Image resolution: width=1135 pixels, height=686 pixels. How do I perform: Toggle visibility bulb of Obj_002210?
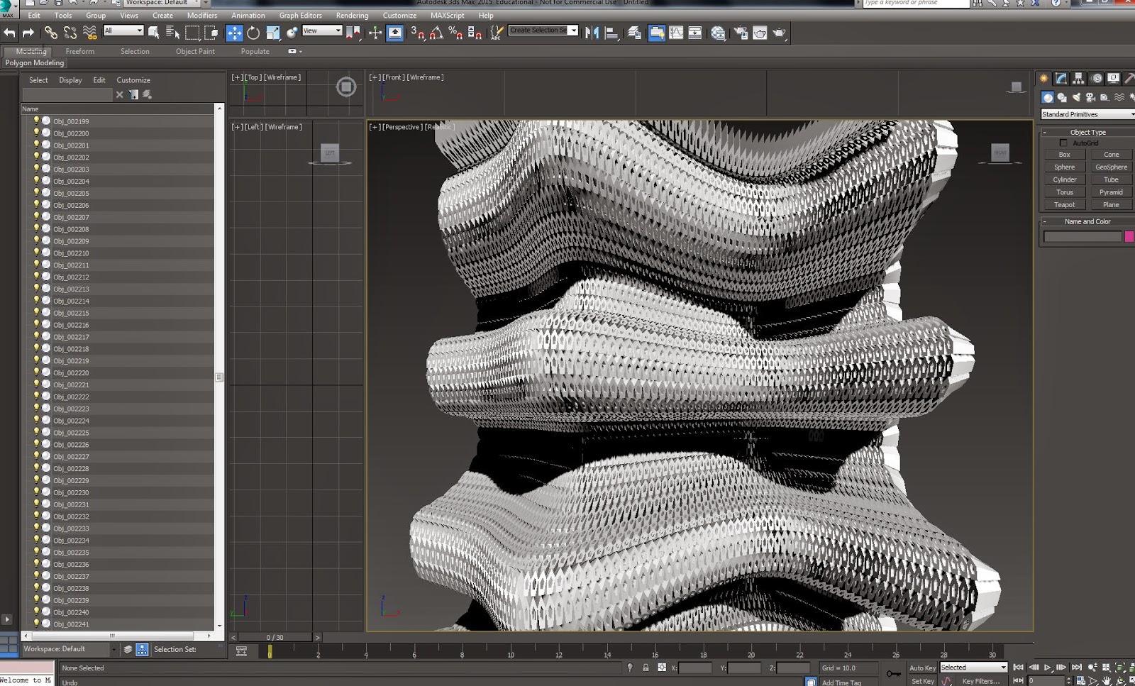[x=36, y=253]
